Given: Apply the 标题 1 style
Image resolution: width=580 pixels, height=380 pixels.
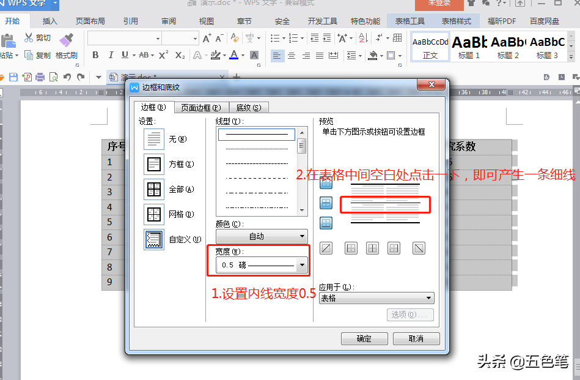Looking at the screenshot, I should (469, 47).
